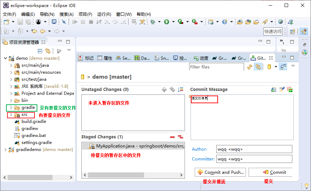Click the Commit button
The height and width of the screenshot is (191, 311).
point(270,172)
